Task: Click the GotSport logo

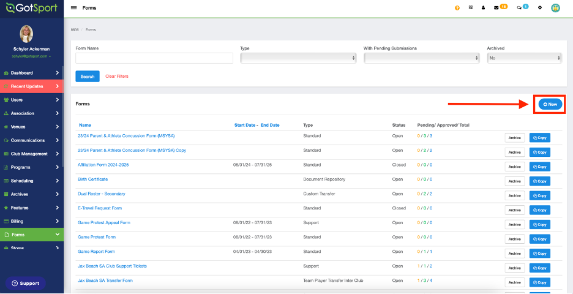Action: click(x=31, y=8)
